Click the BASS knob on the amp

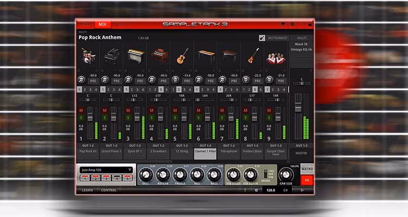click(x=214, y=175)
